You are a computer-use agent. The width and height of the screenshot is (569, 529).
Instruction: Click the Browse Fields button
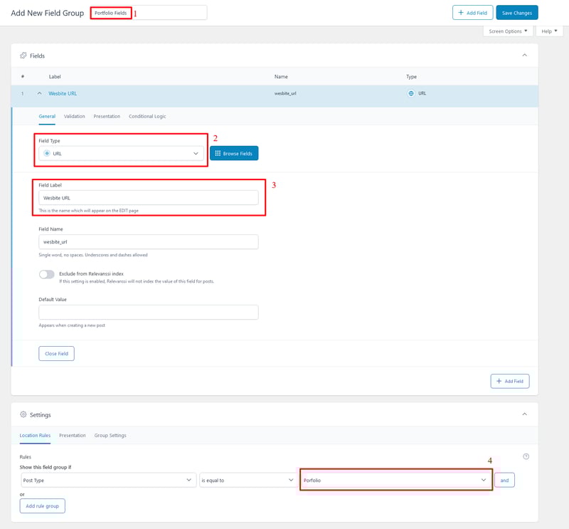(x=234, y=153)
